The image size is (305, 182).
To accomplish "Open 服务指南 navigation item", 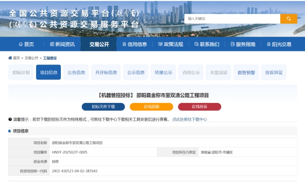I will pos(243,44).
